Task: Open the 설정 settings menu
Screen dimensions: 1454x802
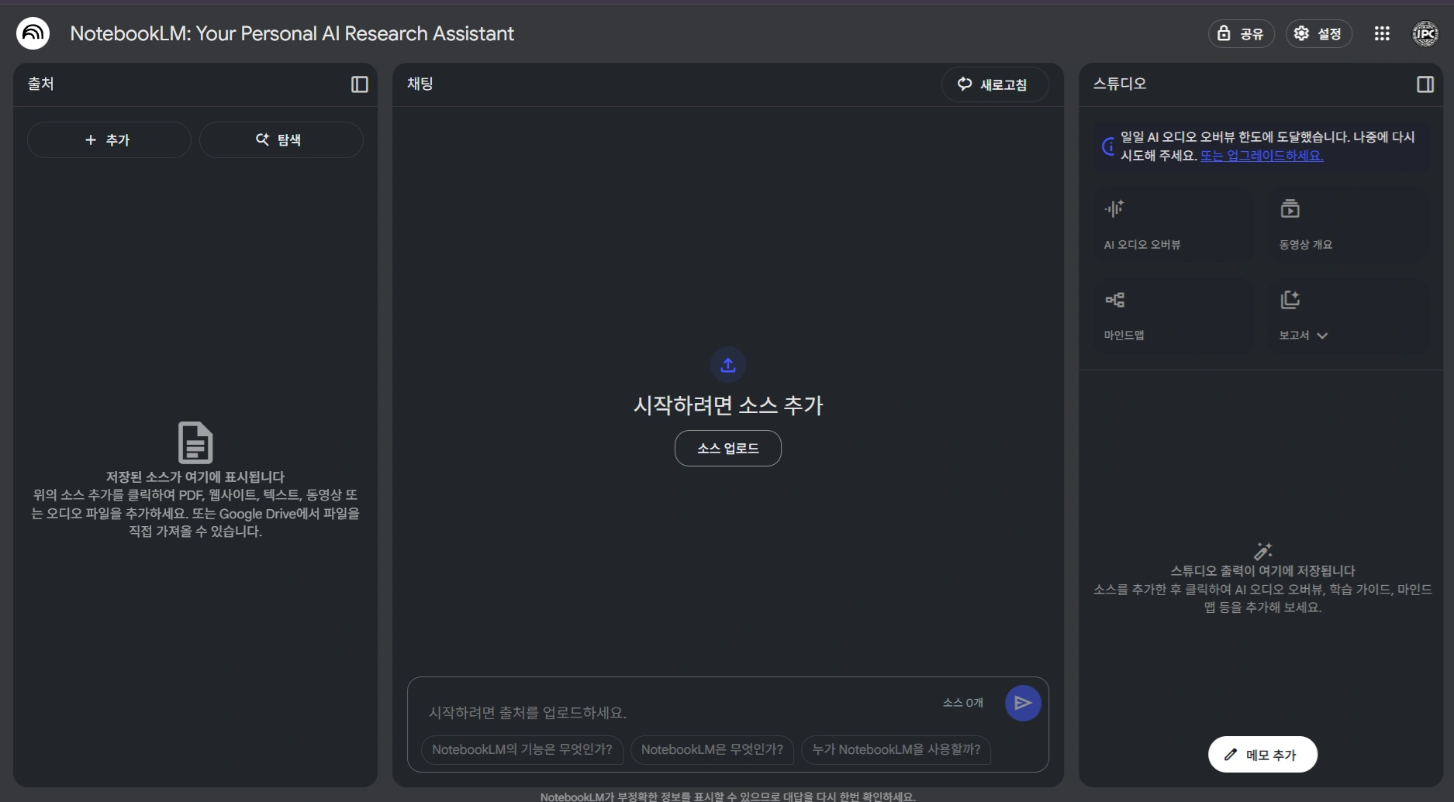Action: 1318,33
